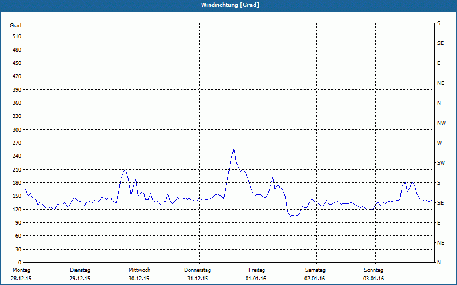Select the date 29.12.15
Screen dimensions: 457x285
point(80,279)
